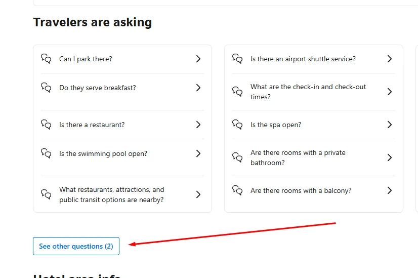Expand airport shuttle service chevron
Screen dimensions: 418x278
coord(390,59)
